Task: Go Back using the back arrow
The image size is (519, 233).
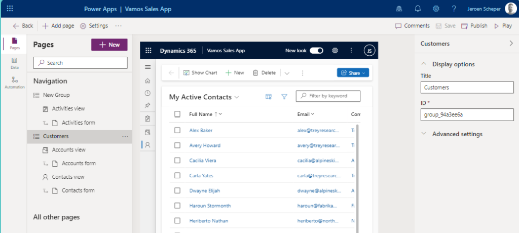Action: (23, 26)
